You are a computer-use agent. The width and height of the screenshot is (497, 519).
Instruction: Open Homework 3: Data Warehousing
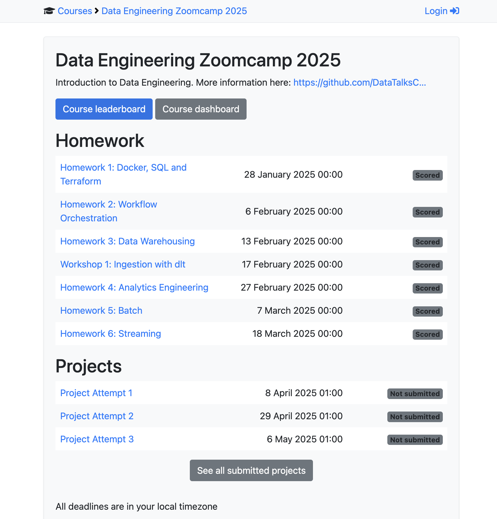tap(127, 241)
